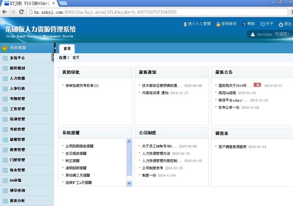Click the icon beside 就餐管理
The height and width of the screenshot is (206, 293).
click(x=5, y=140)
